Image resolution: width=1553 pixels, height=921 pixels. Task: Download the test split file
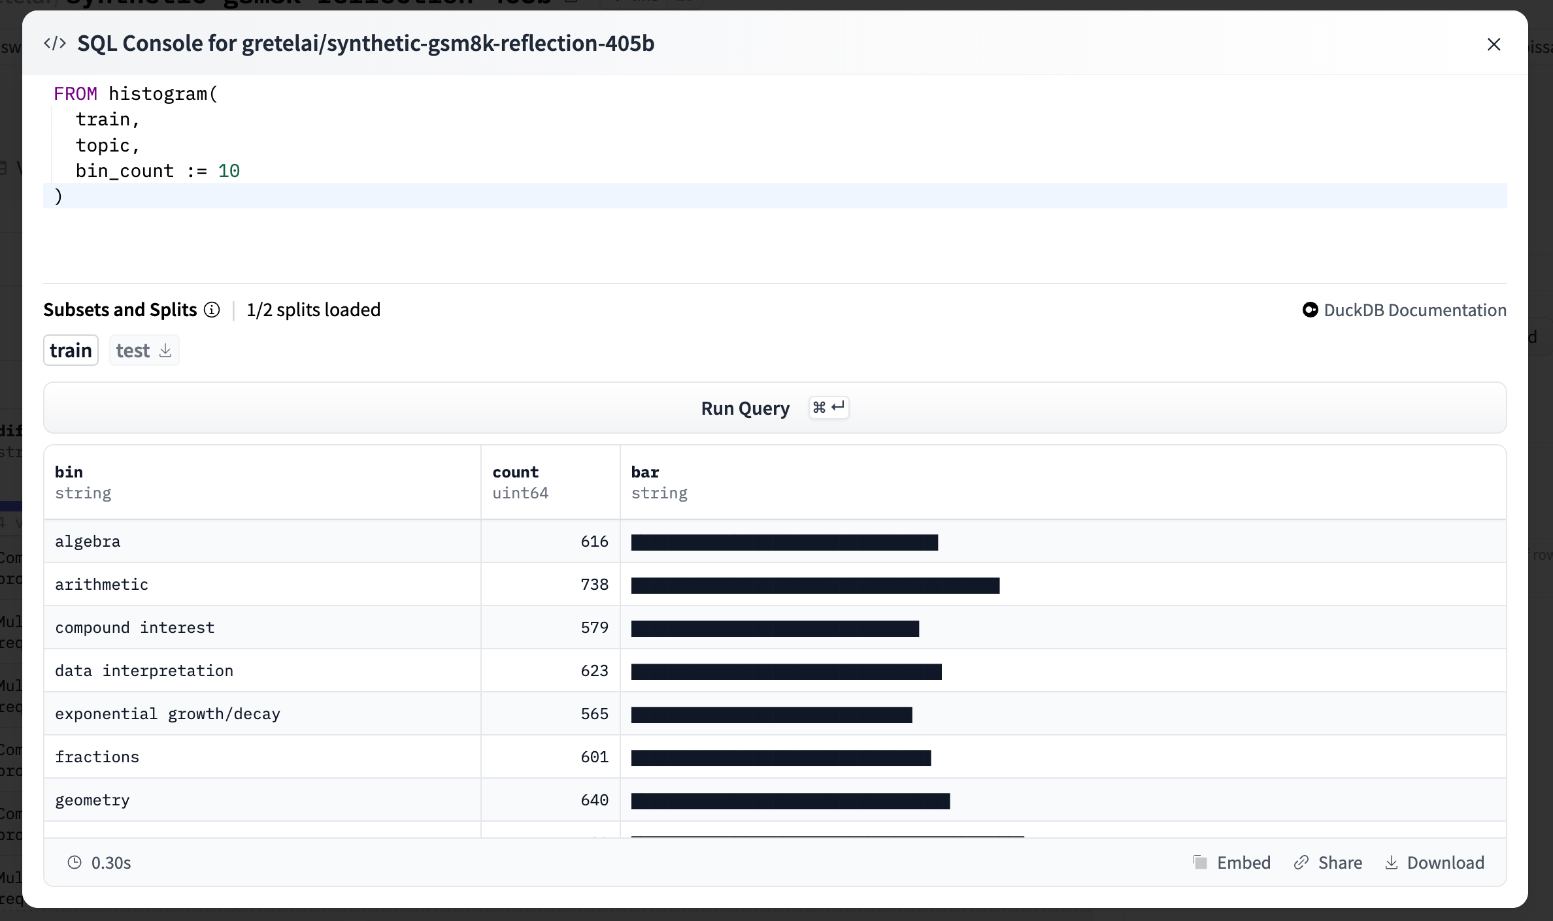click(x=165, y=350)
